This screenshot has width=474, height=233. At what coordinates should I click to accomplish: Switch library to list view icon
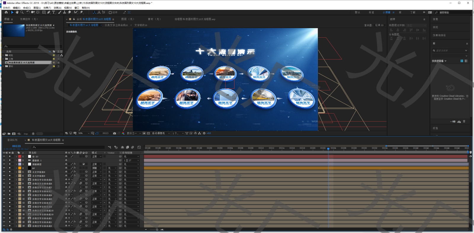(x=466, y=61)
